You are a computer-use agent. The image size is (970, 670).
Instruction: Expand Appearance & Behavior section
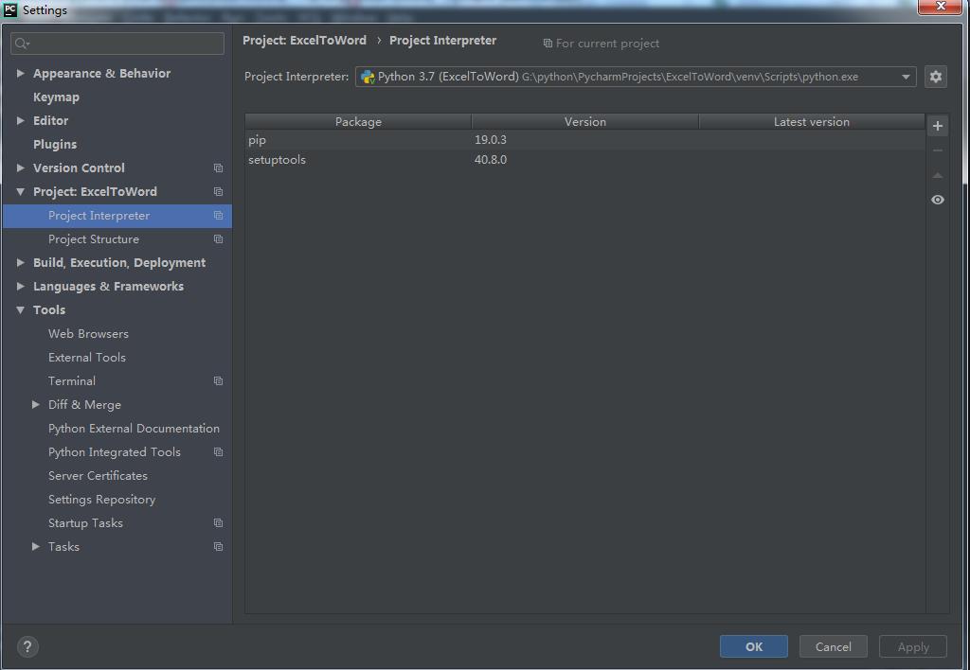(x=21, y=73)
